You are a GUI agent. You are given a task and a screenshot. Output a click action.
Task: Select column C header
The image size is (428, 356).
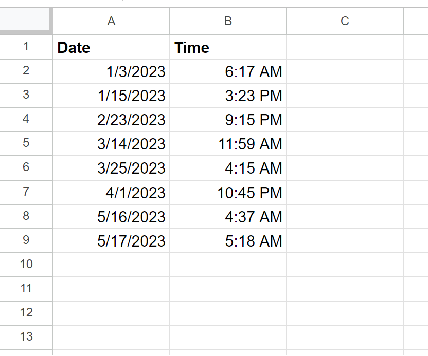click(345, 21)
